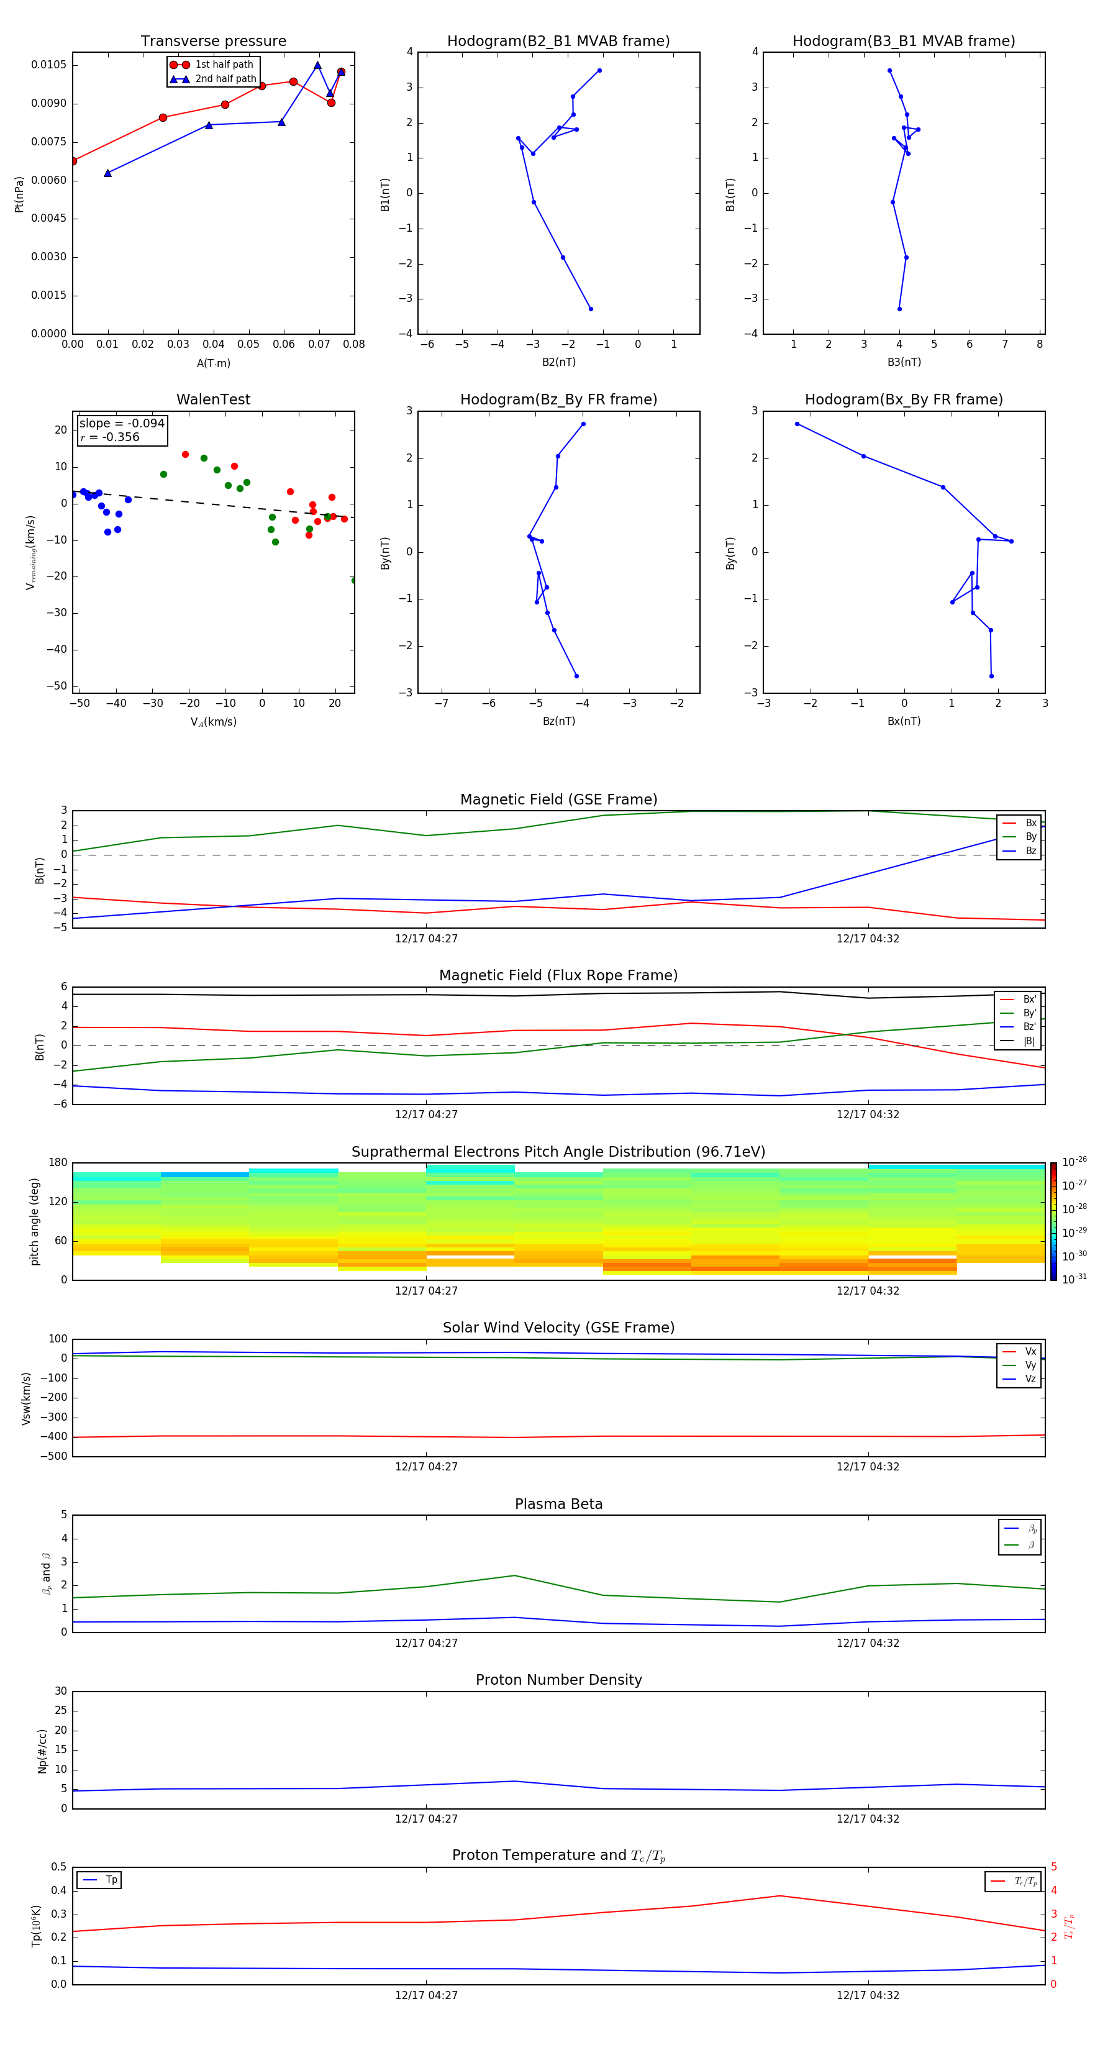Click the "Tp(10^6K)" y-axis label
Image resolution: width=1118 pixels, height=2050 pixels.
point(36,1926)
